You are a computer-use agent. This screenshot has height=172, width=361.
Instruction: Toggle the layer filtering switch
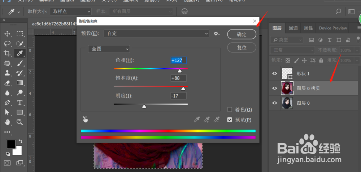(x=358, y=40)
